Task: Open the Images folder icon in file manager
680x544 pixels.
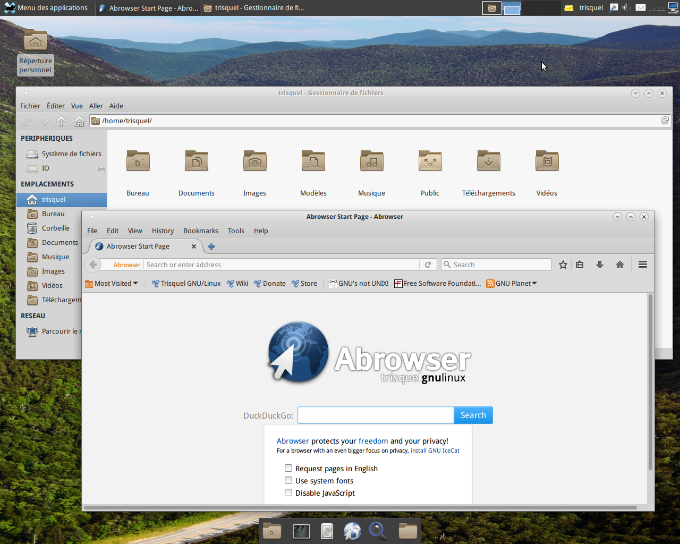Action: [254, 161]
